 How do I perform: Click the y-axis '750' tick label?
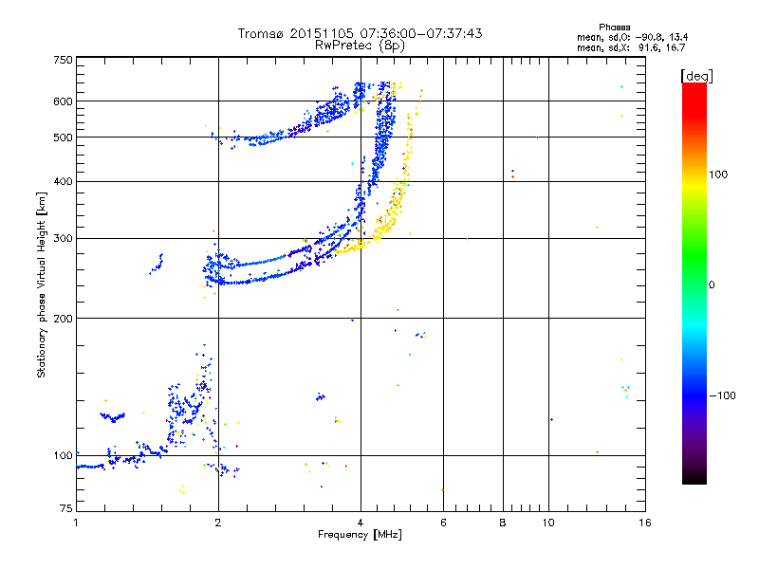coord(63,60)
